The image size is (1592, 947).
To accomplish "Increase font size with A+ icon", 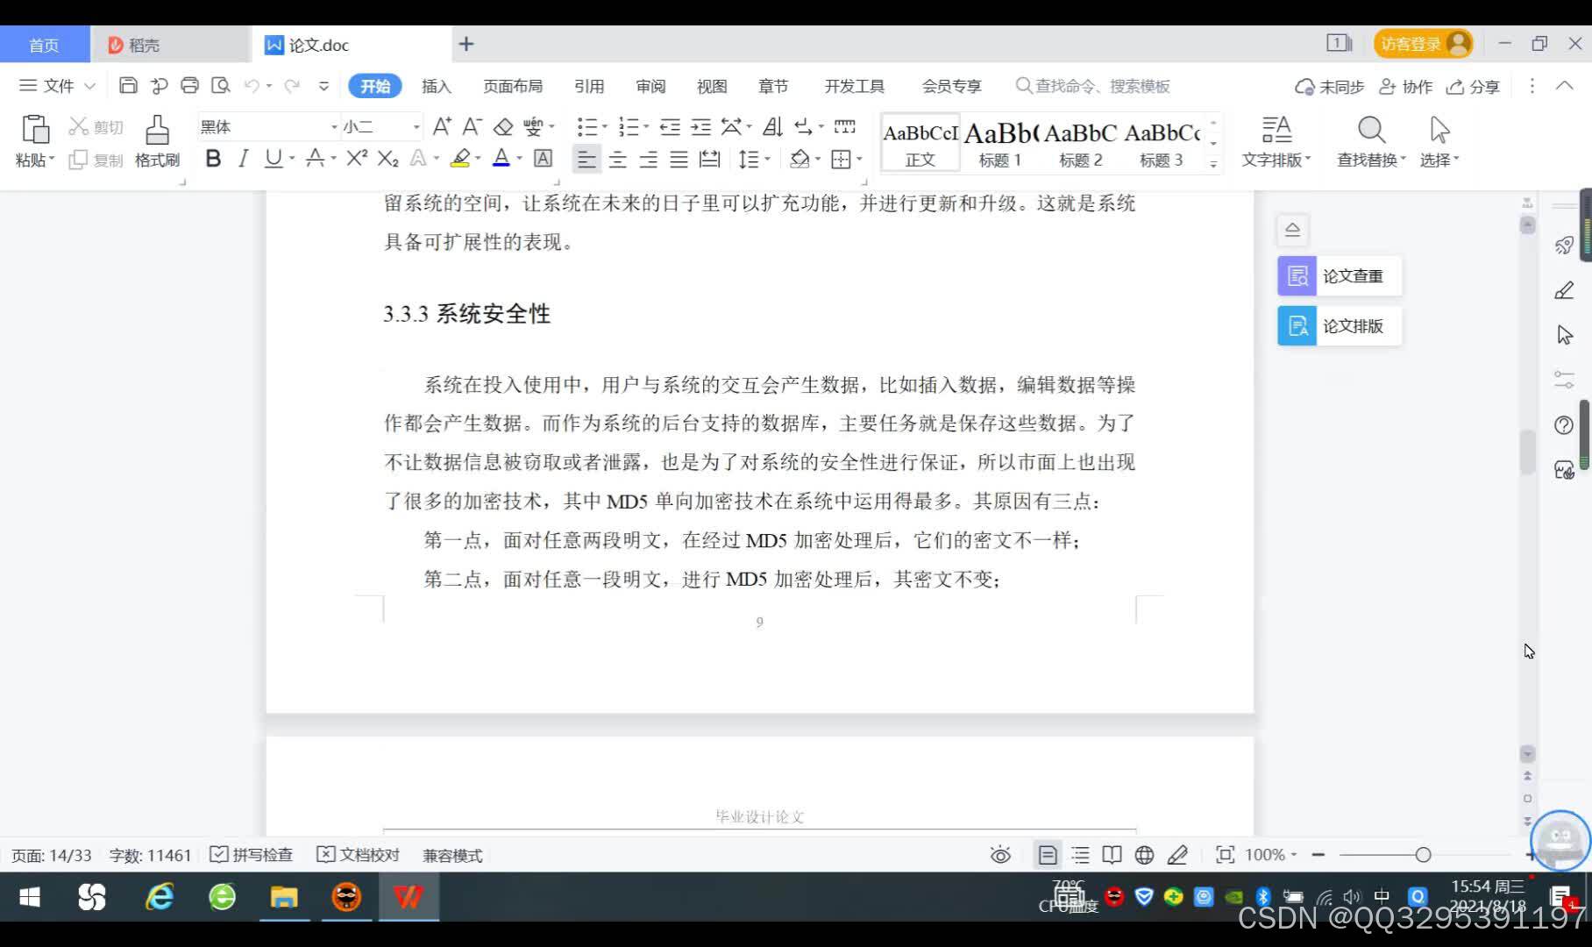I will [x=442, y=127].
